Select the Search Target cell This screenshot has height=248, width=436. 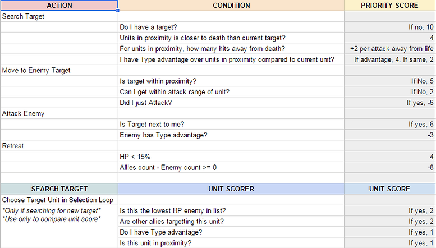pos(59,16)
